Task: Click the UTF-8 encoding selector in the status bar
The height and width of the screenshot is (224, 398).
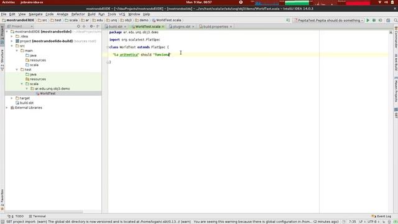Action: (x=373, y=222)
